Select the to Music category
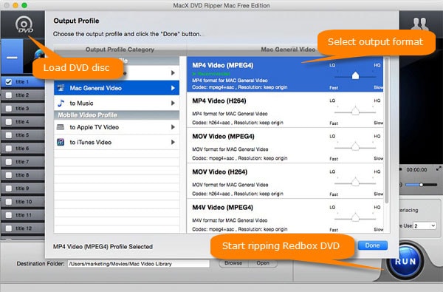Screen dimensions: 443x292 tap(117, 103)
